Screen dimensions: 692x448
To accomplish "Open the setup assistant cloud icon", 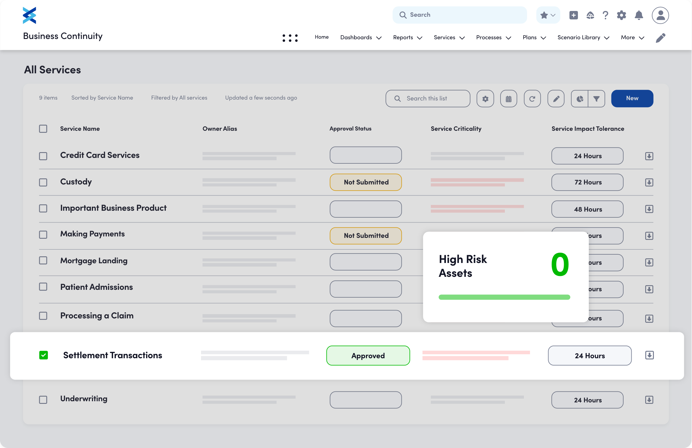I will 590,15.
